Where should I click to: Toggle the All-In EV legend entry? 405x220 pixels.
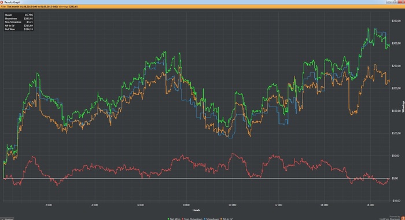point(226,219)
